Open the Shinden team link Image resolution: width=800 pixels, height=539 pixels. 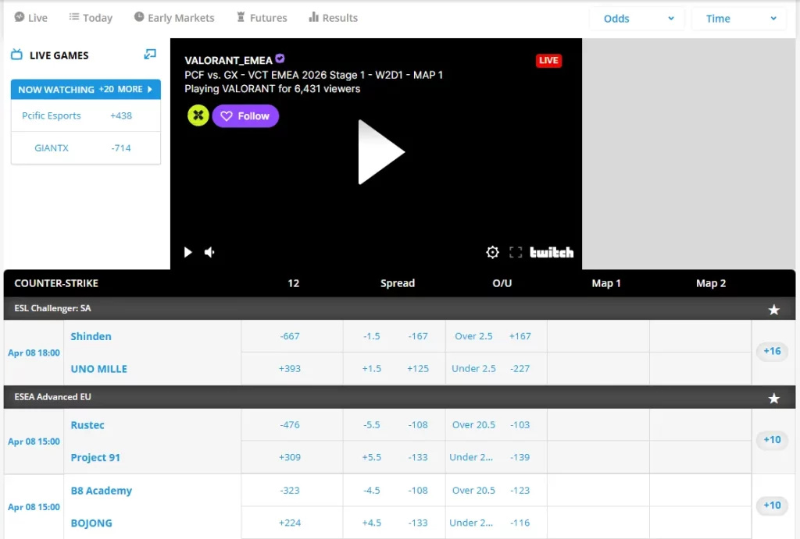(91, 336)
